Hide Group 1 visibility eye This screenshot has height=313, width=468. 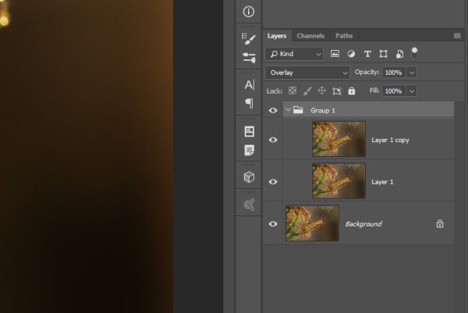tap(273, 111)
